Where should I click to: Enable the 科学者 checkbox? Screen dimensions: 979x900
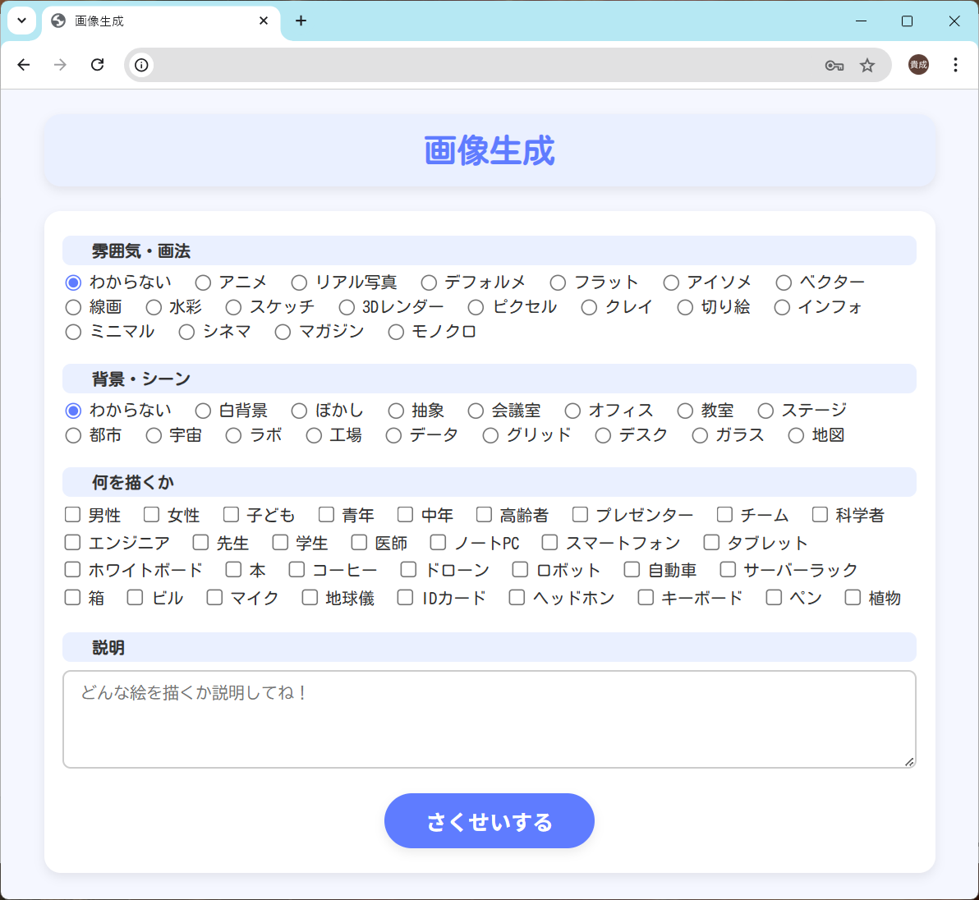[820, 515]
